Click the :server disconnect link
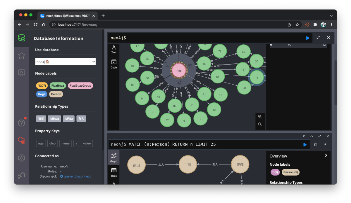The image size is (351, 203). coord(77,176)
